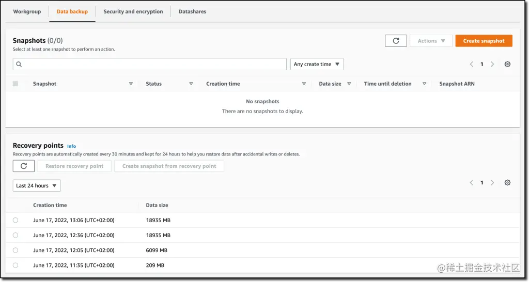This screenshot has width=529, height=282.
Task: Refresh the Snapshots list
Action: [396, 41]
